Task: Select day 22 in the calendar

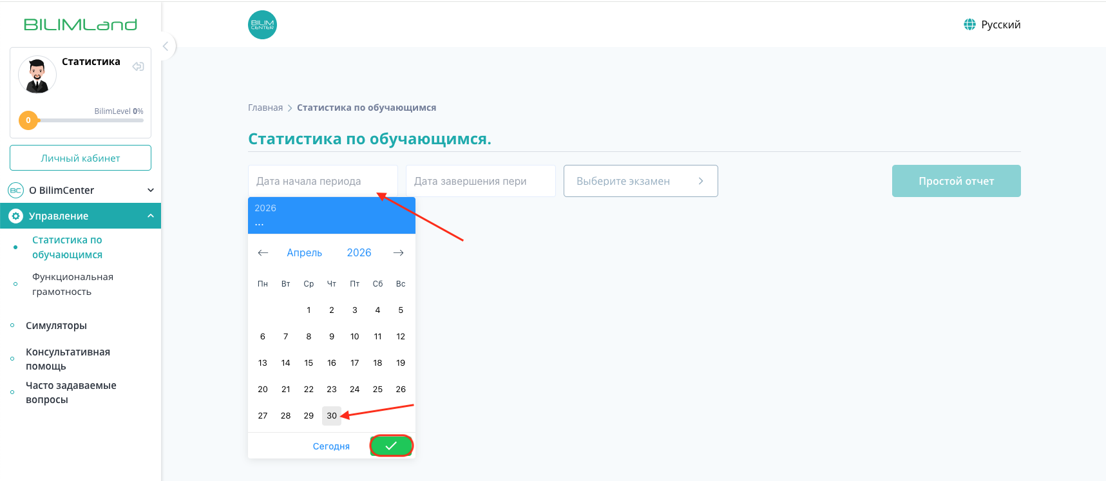Action: pos(309,389)
